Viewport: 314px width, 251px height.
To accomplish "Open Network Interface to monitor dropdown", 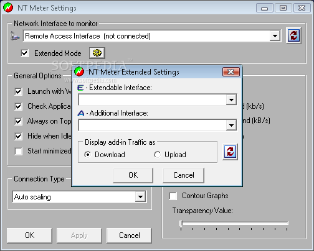I will click(x=275, y=36).
